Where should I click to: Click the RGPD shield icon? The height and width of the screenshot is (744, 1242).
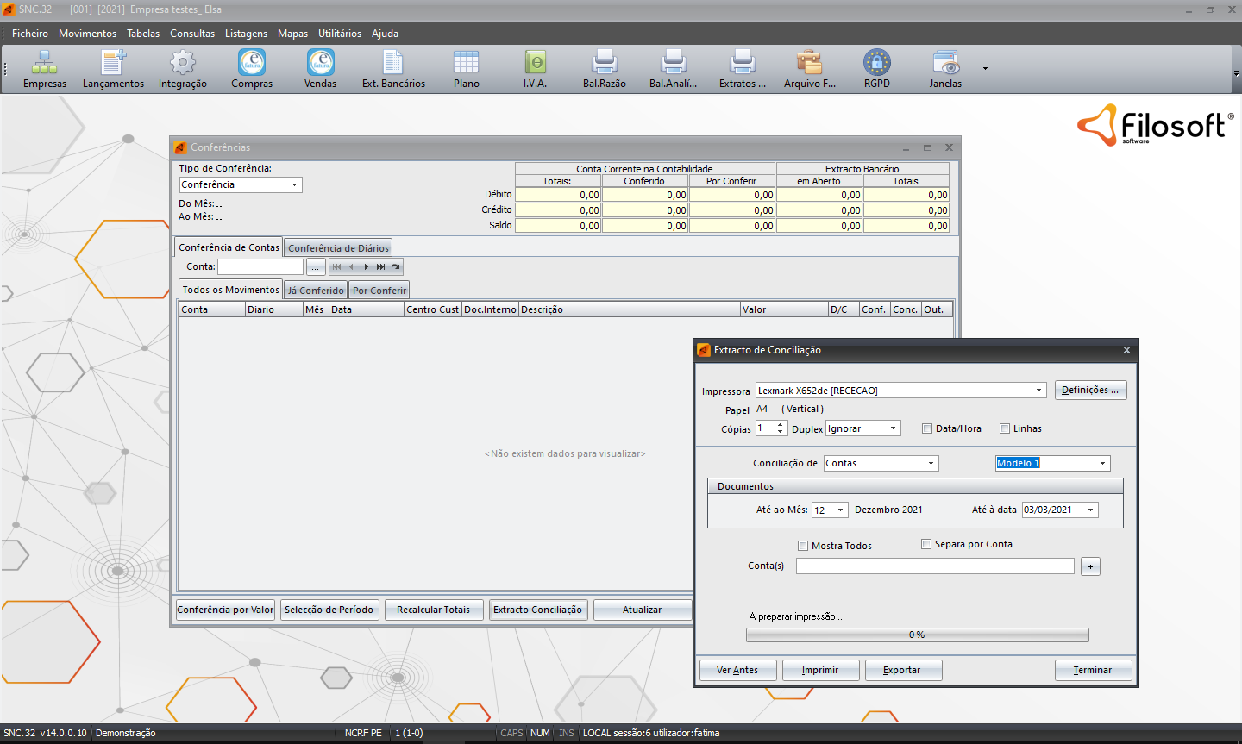point(876,64)
